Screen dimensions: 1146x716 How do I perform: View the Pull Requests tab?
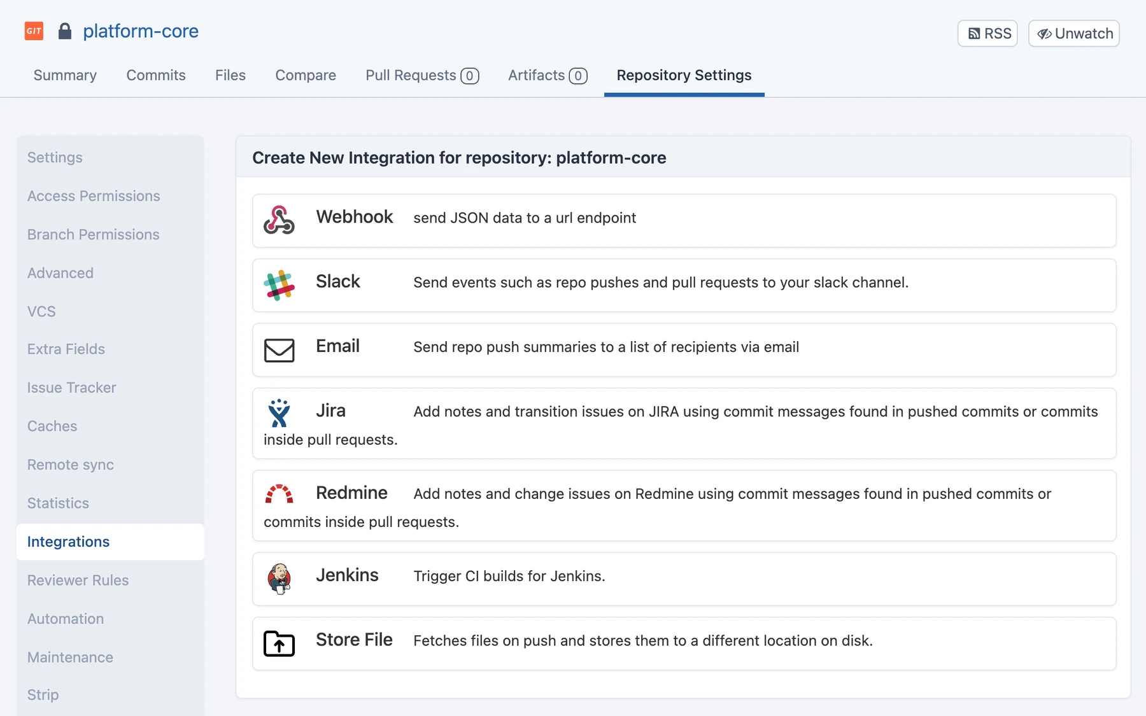[x=422, y=75]
